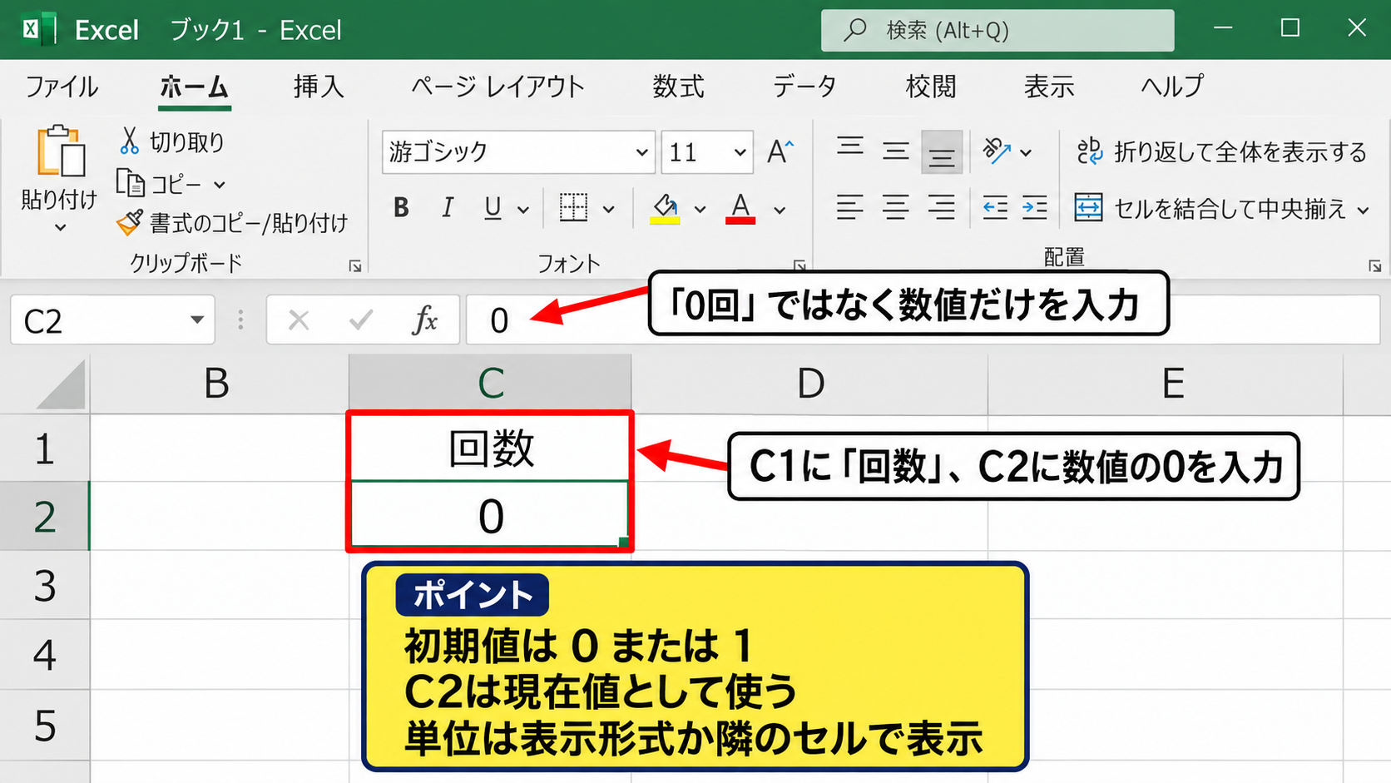Decrease indent
This screenshot has width=1391, height=783.
[x=995, y=207]
